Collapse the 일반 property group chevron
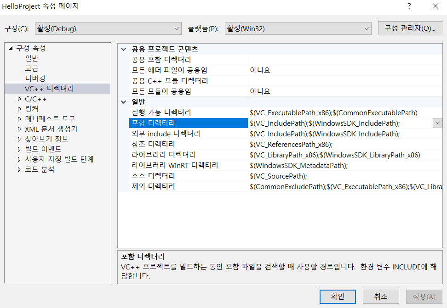 pos(123,101)
